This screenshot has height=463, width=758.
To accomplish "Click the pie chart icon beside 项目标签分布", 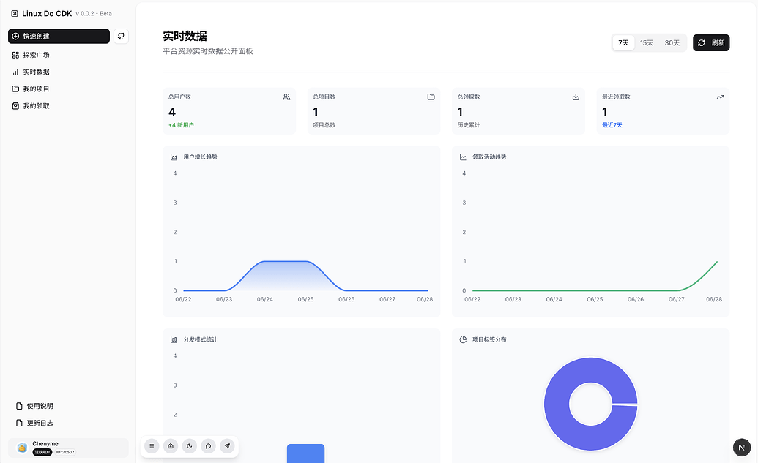I will coord(463,340).
